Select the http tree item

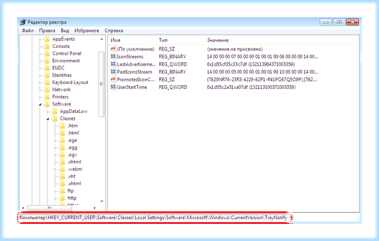pos(72,198)
